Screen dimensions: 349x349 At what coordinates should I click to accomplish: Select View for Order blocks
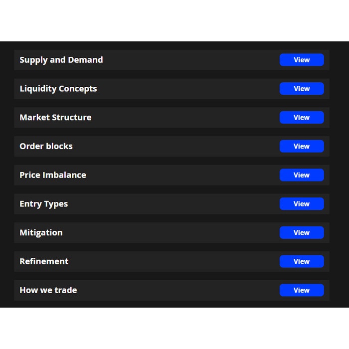pos(301,146)
